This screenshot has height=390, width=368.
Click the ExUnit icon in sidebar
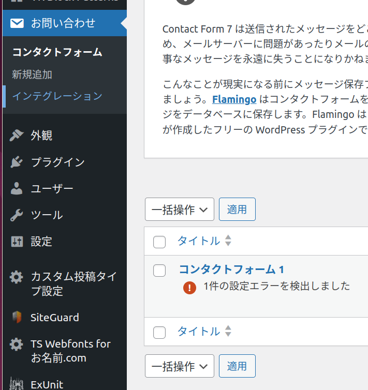17,384
